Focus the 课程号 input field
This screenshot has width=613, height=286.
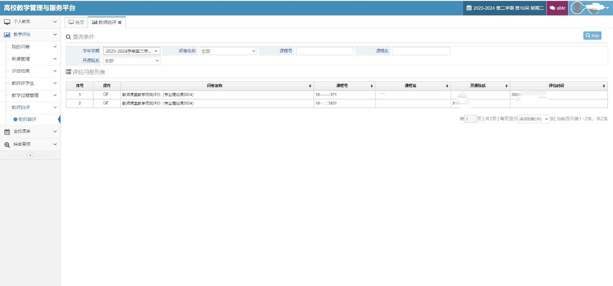pos(324,51)
